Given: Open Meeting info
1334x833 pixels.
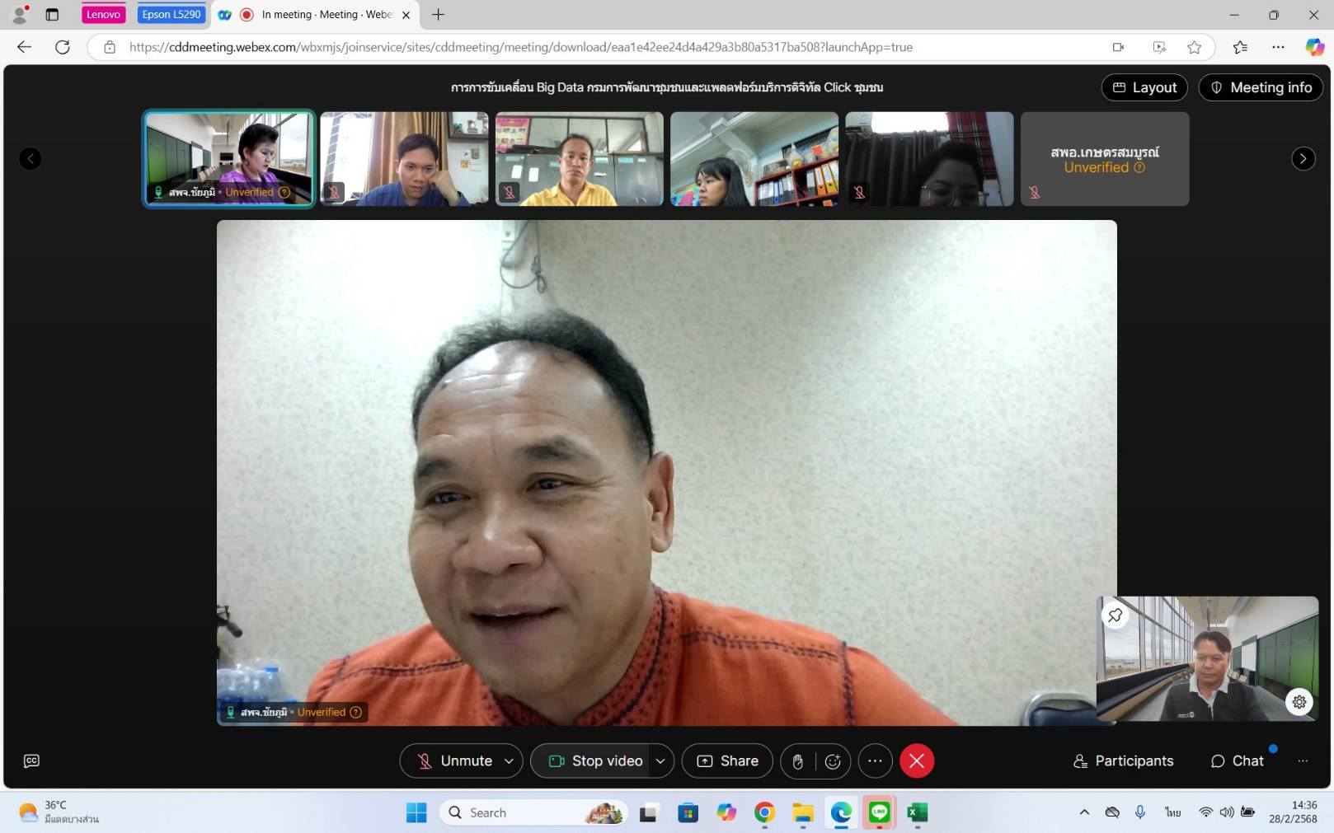Looking at the screenshot, I should pos(1260,87).
